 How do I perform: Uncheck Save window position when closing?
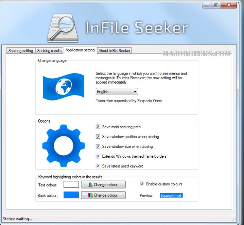point(98,137)
